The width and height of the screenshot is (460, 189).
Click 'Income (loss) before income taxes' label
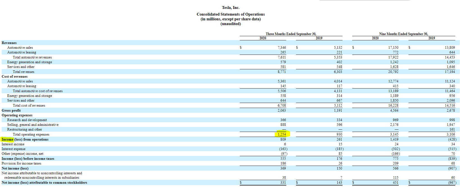(x=28, y=159)
